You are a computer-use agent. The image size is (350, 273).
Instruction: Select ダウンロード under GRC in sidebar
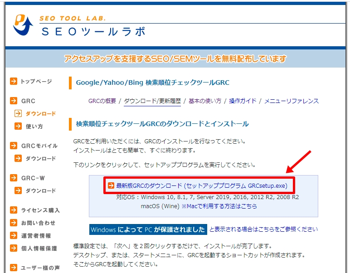coord(41,114)
